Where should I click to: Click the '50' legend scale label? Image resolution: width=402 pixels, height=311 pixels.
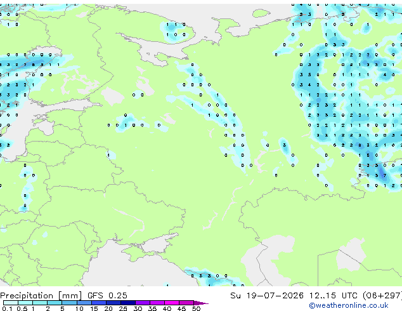pyautogui.click(x=196, y=308)
